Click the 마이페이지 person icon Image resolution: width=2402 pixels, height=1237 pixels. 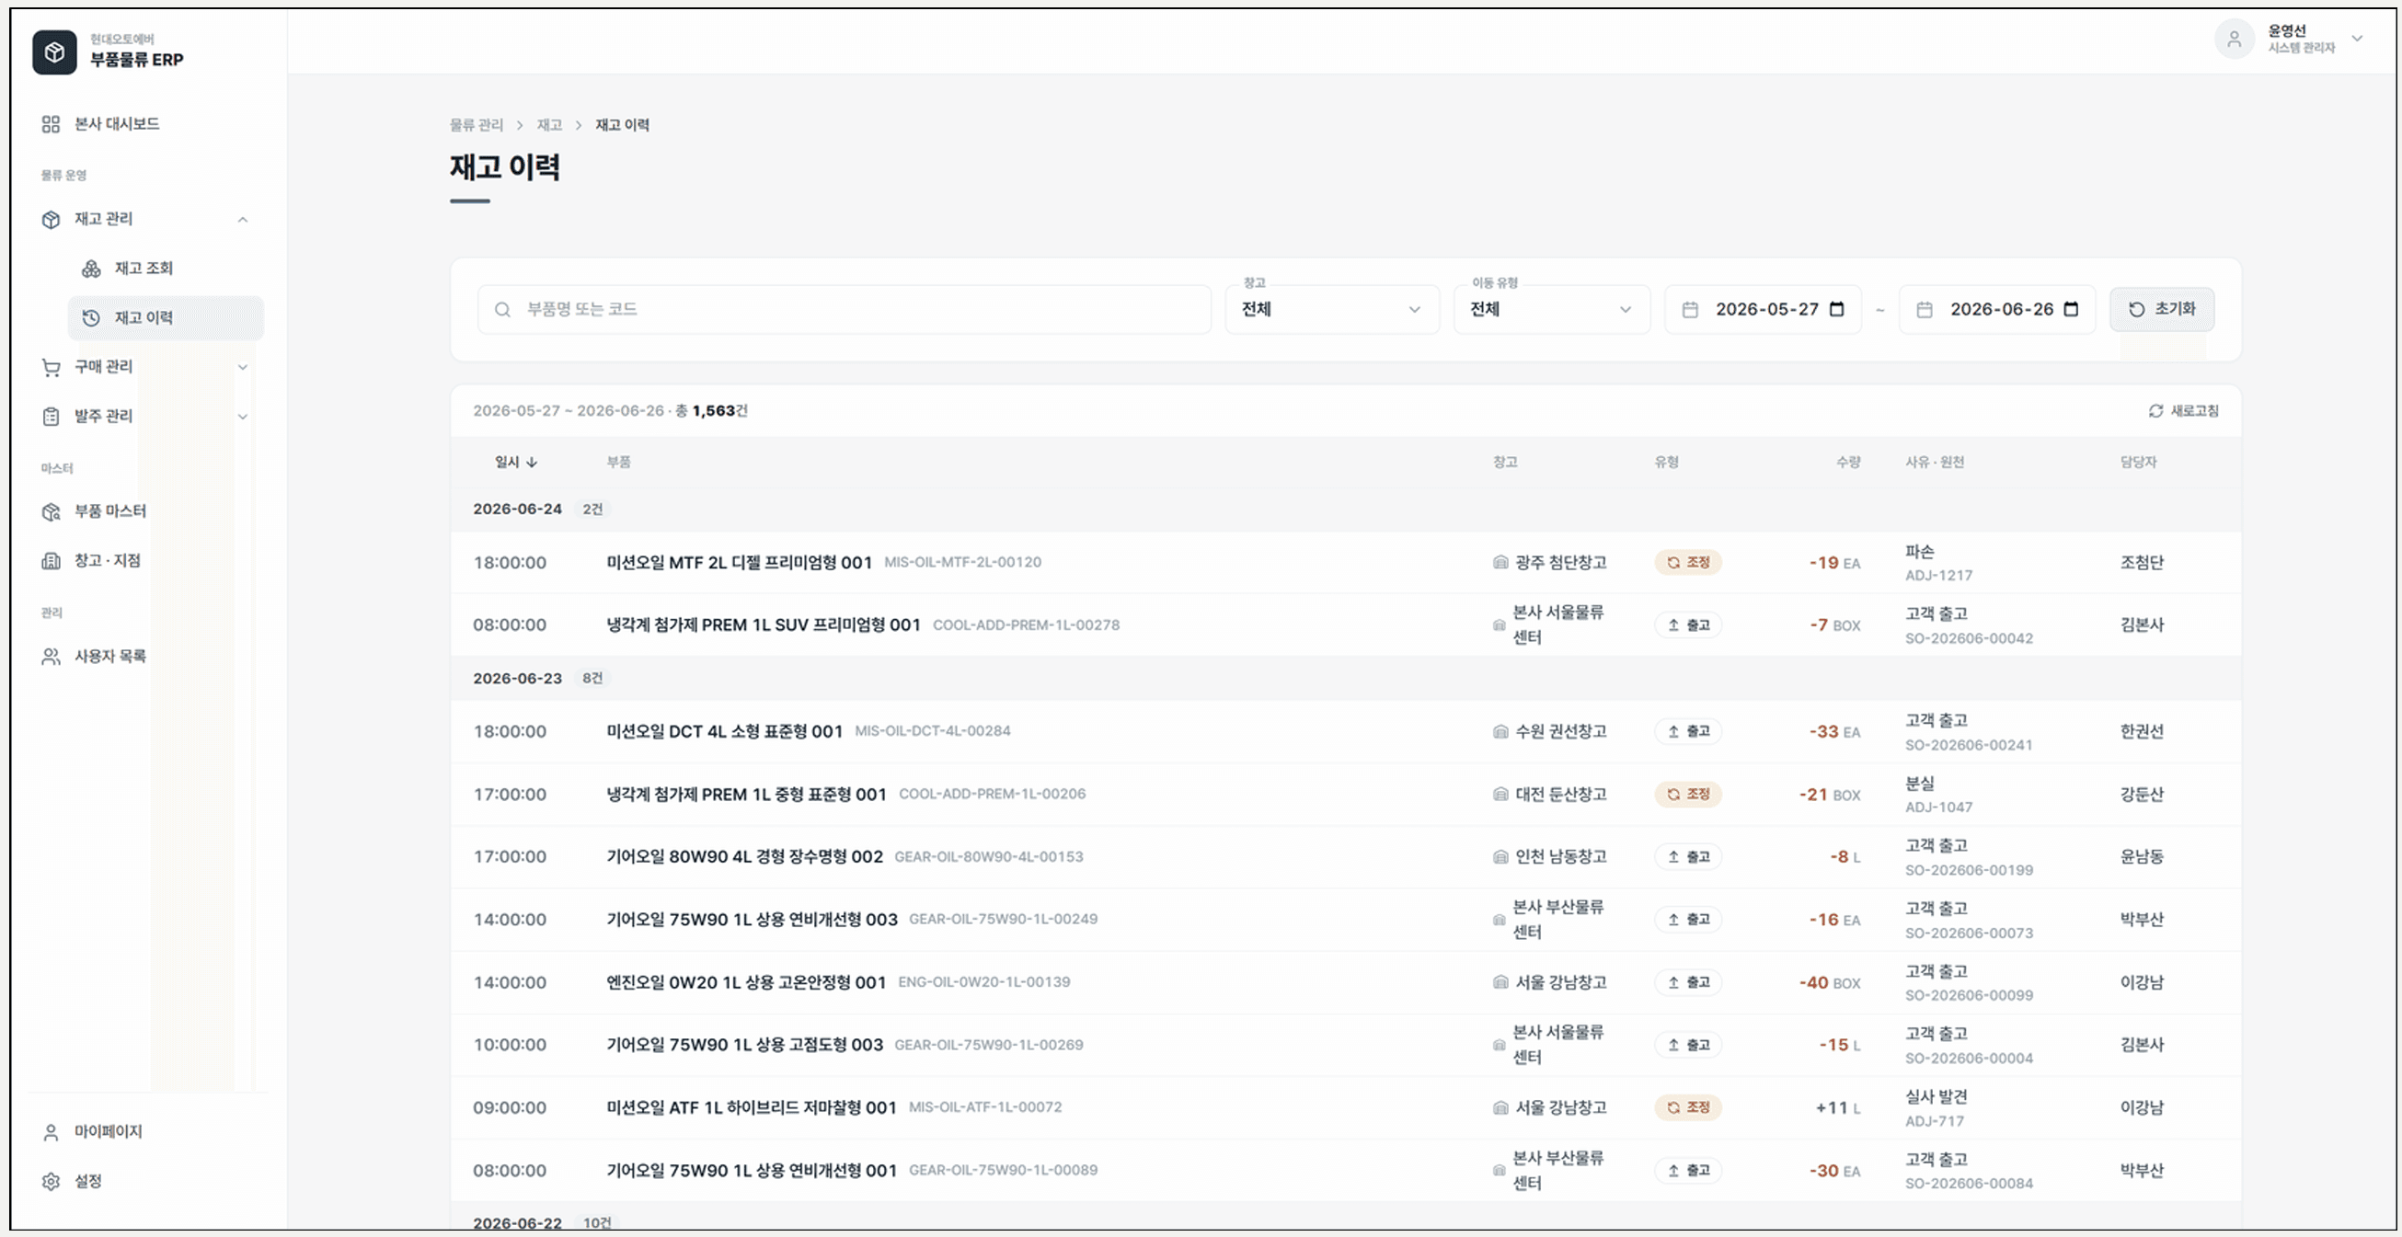click(x=52, y=1132)
